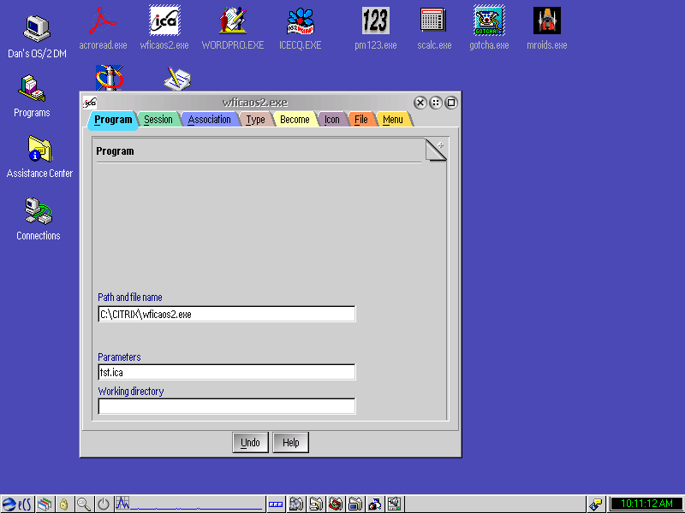Select the gotcha.exe desktop icon
685x513 pixels.
coord(489,21)
